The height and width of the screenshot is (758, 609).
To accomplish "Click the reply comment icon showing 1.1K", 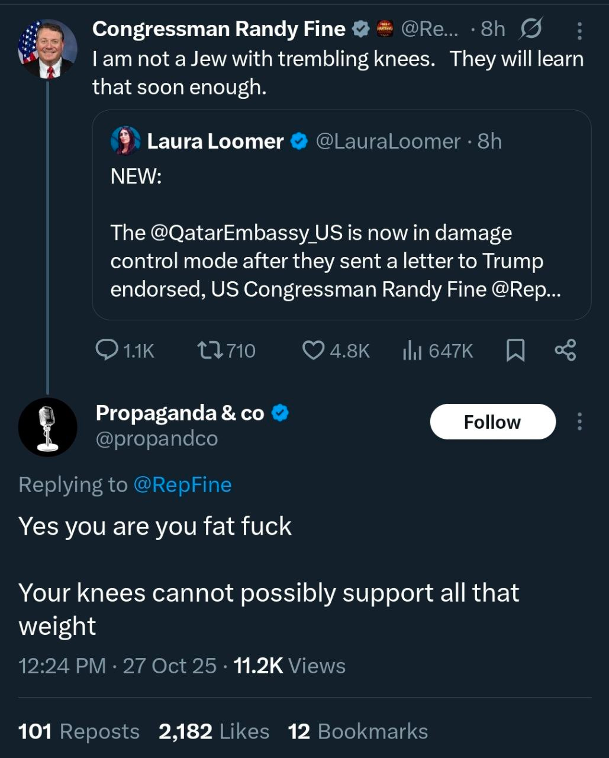I will coord(107,351).
